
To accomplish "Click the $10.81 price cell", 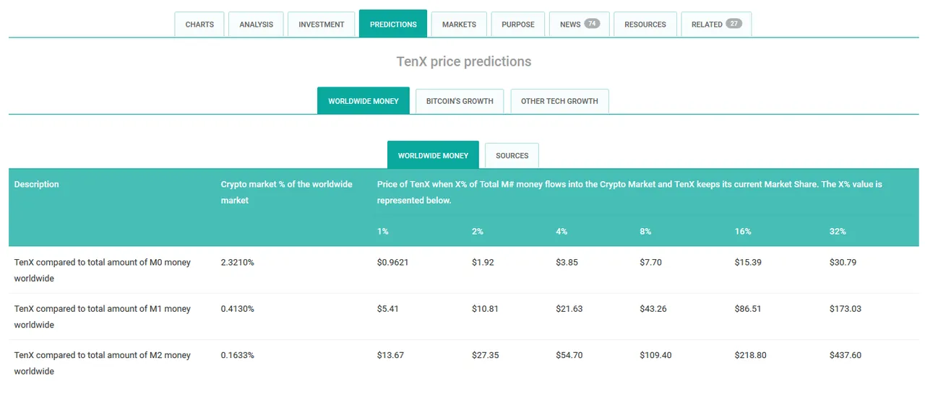I will [485, 308].
